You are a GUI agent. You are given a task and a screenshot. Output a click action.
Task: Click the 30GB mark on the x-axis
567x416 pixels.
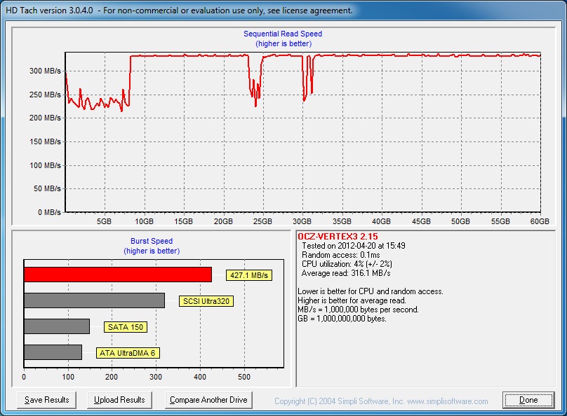(302, 221)
